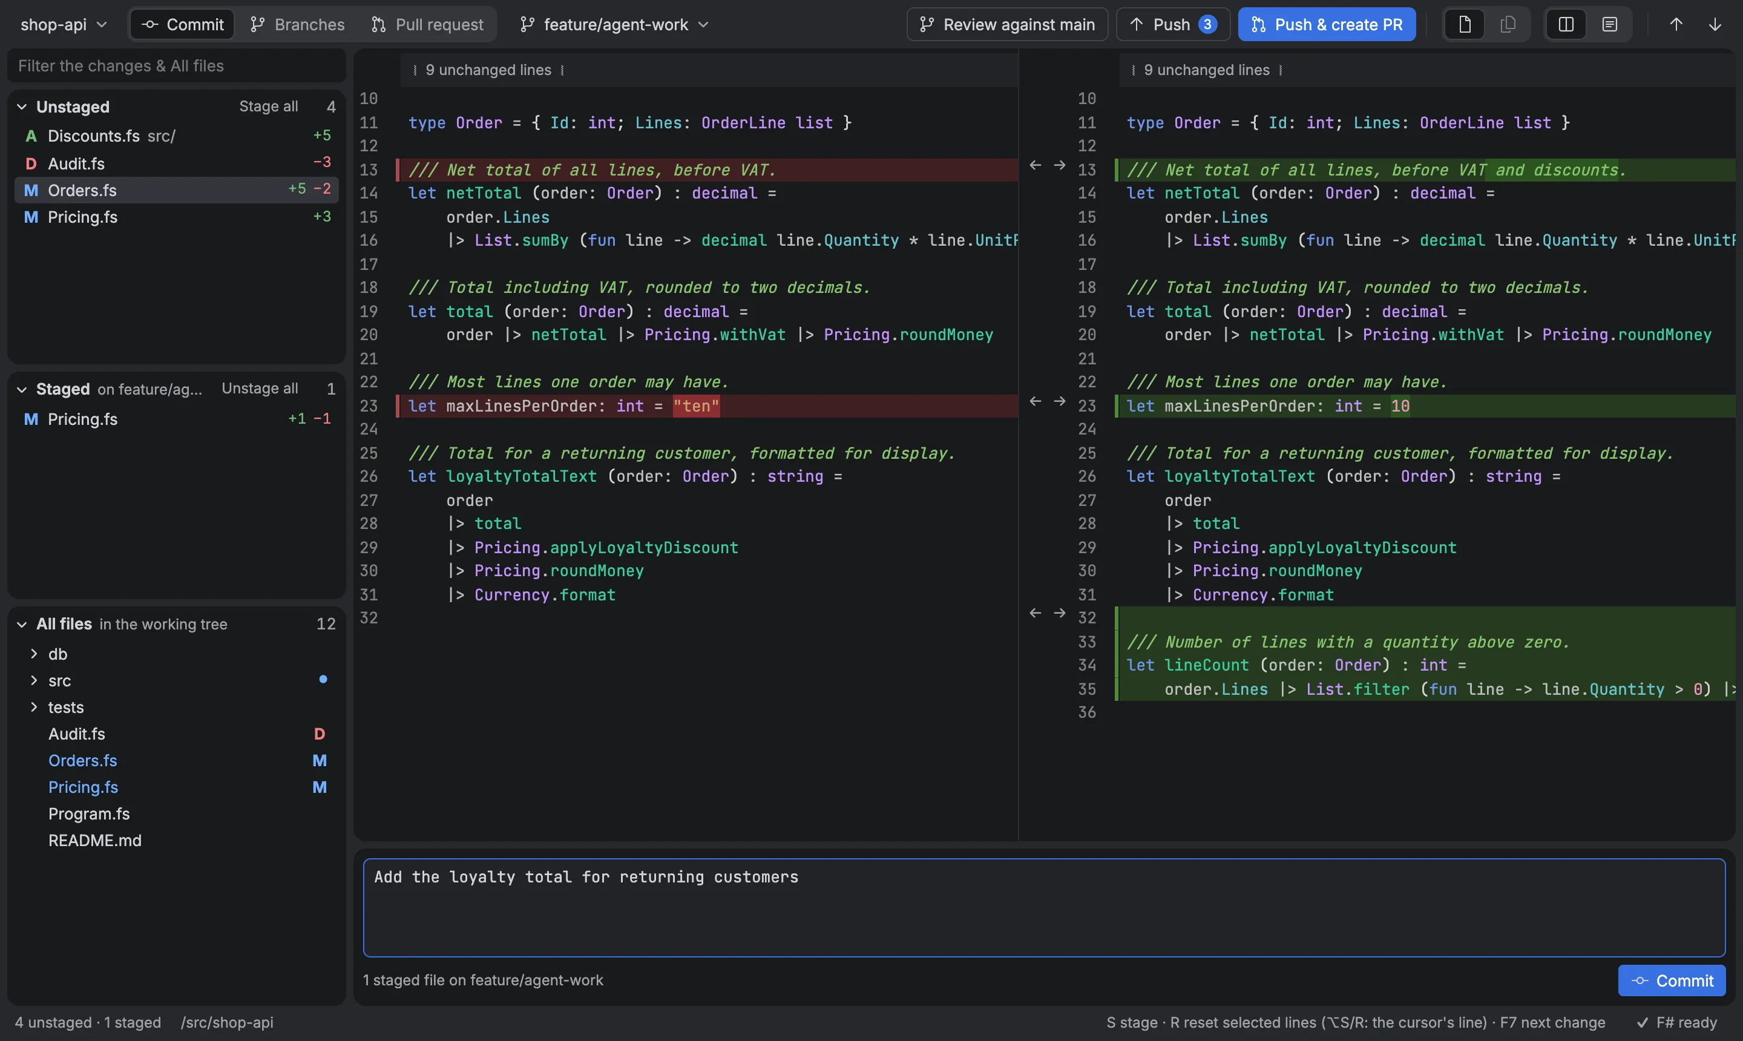The height and width of the screenshot is (1041, 1743).
Task: Select Pricing.fs in the Staged list
Action: pyautogui.click(x=177, y=419)
